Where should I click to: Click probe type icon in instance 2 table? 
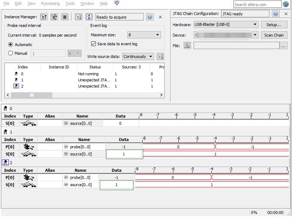(28, 177)
